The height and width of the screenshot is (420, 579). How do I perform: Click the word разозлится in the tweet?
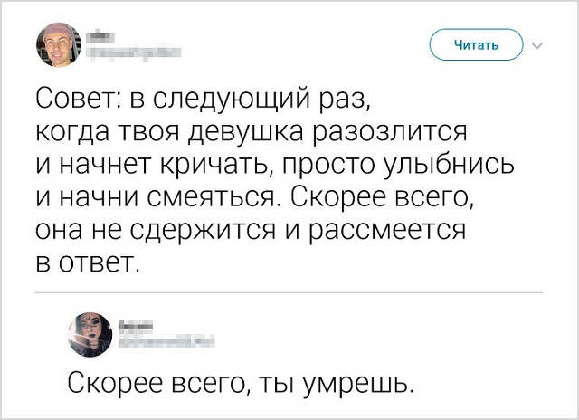click(x=390, y=132)
